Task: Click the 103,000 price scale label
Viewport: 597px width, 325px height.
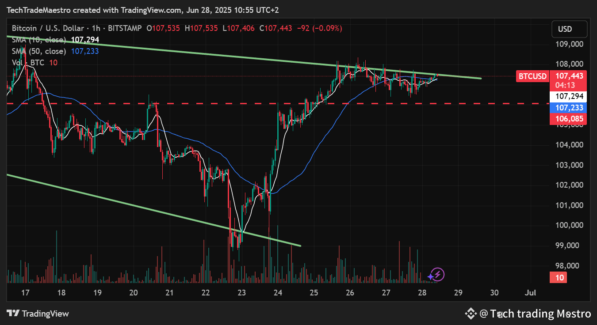Action: coord(569,165)
